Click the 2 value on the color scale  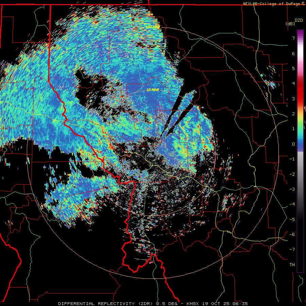[293, 114]
